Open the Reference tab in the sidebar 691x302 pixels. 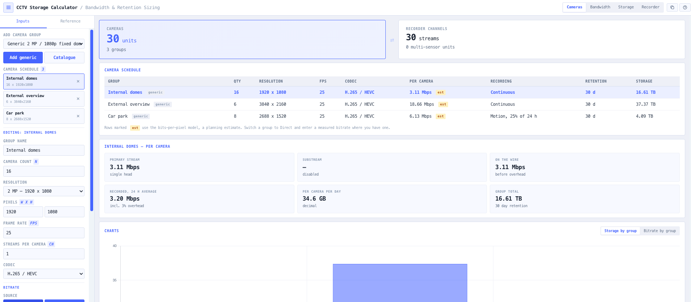pos(70,21)
